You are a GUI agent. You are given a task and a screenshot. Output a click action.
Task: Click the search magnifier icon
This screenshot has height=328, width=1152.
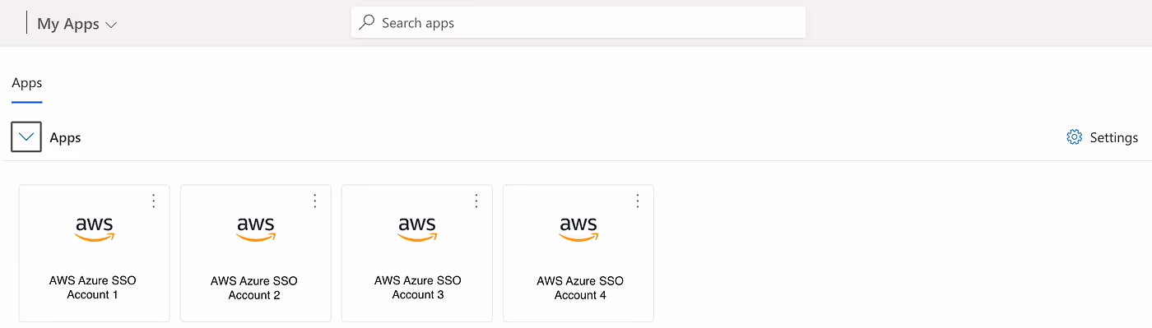367,22
